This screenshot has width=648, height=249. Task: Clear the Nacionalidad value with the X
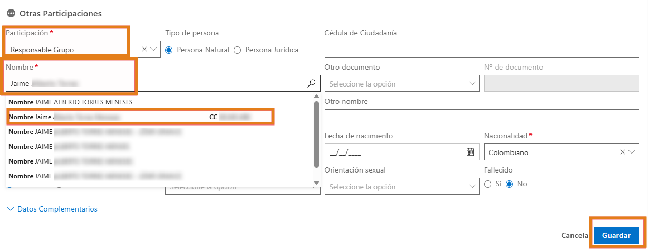coord(623,152)
